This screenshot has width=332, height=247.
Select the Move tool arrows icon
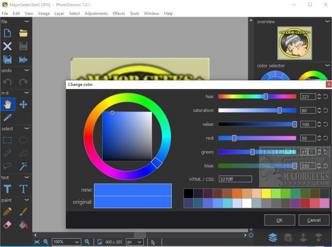[x=23, y=104]
